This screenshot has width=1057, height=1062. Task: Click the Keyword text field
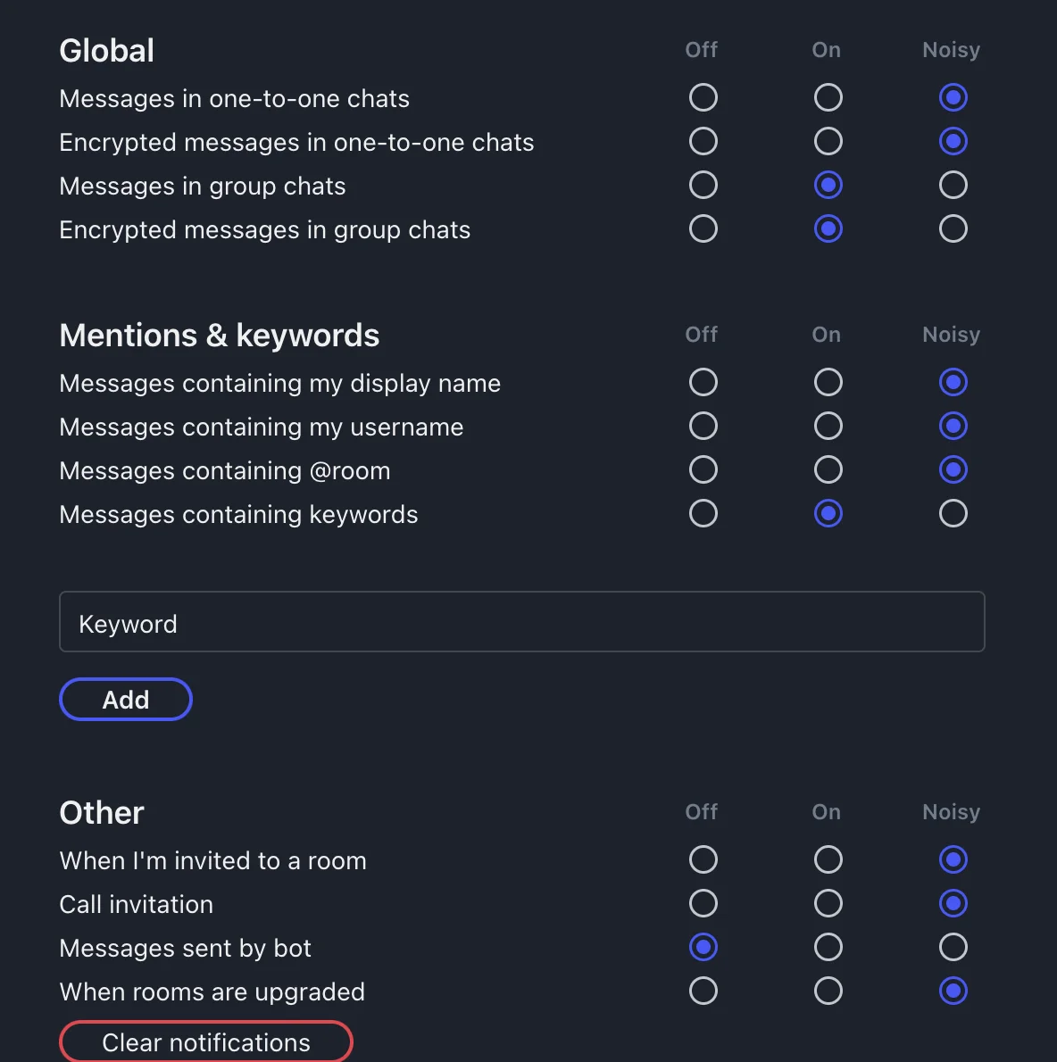point(521,622)
